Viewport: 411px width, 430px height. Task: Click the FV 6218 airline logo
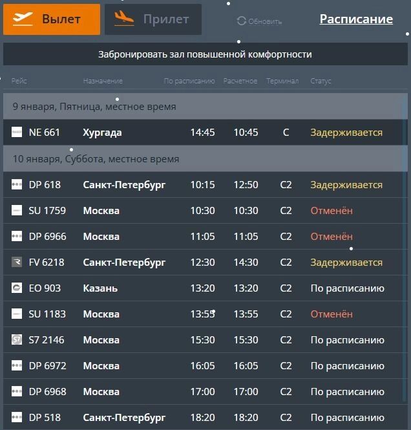point(17,263)
